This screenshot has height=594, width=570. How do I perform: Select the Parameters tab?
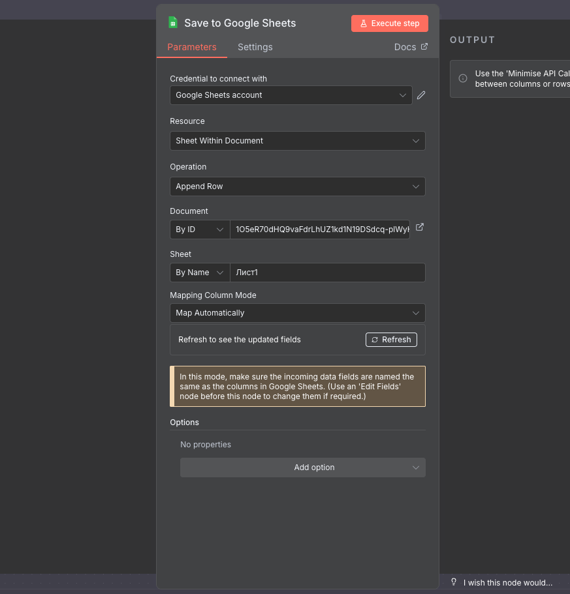pos(192,47)
